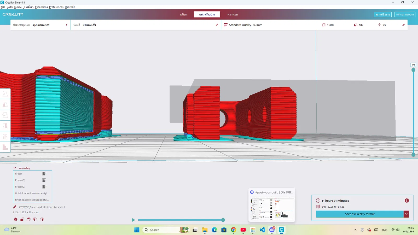Screen dimensions: 418x235
Task: Select the Mirror tool in left toolbar
Action: point(5,126)
